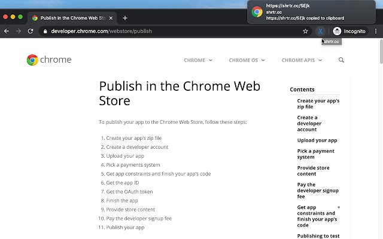The width and height of the screenshot is (383, 239).
Task: Open 'Provide store content' contents link
Action: tap(313, 171)
